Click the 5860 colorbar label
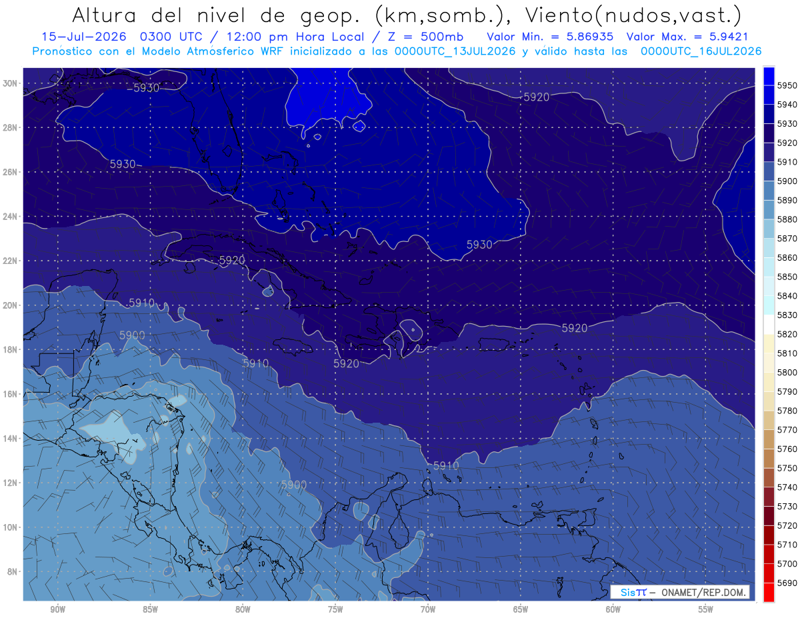 tap(788, 257)
